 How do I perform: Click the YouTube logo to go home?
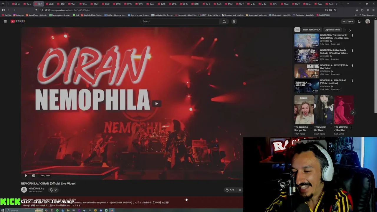18,21
